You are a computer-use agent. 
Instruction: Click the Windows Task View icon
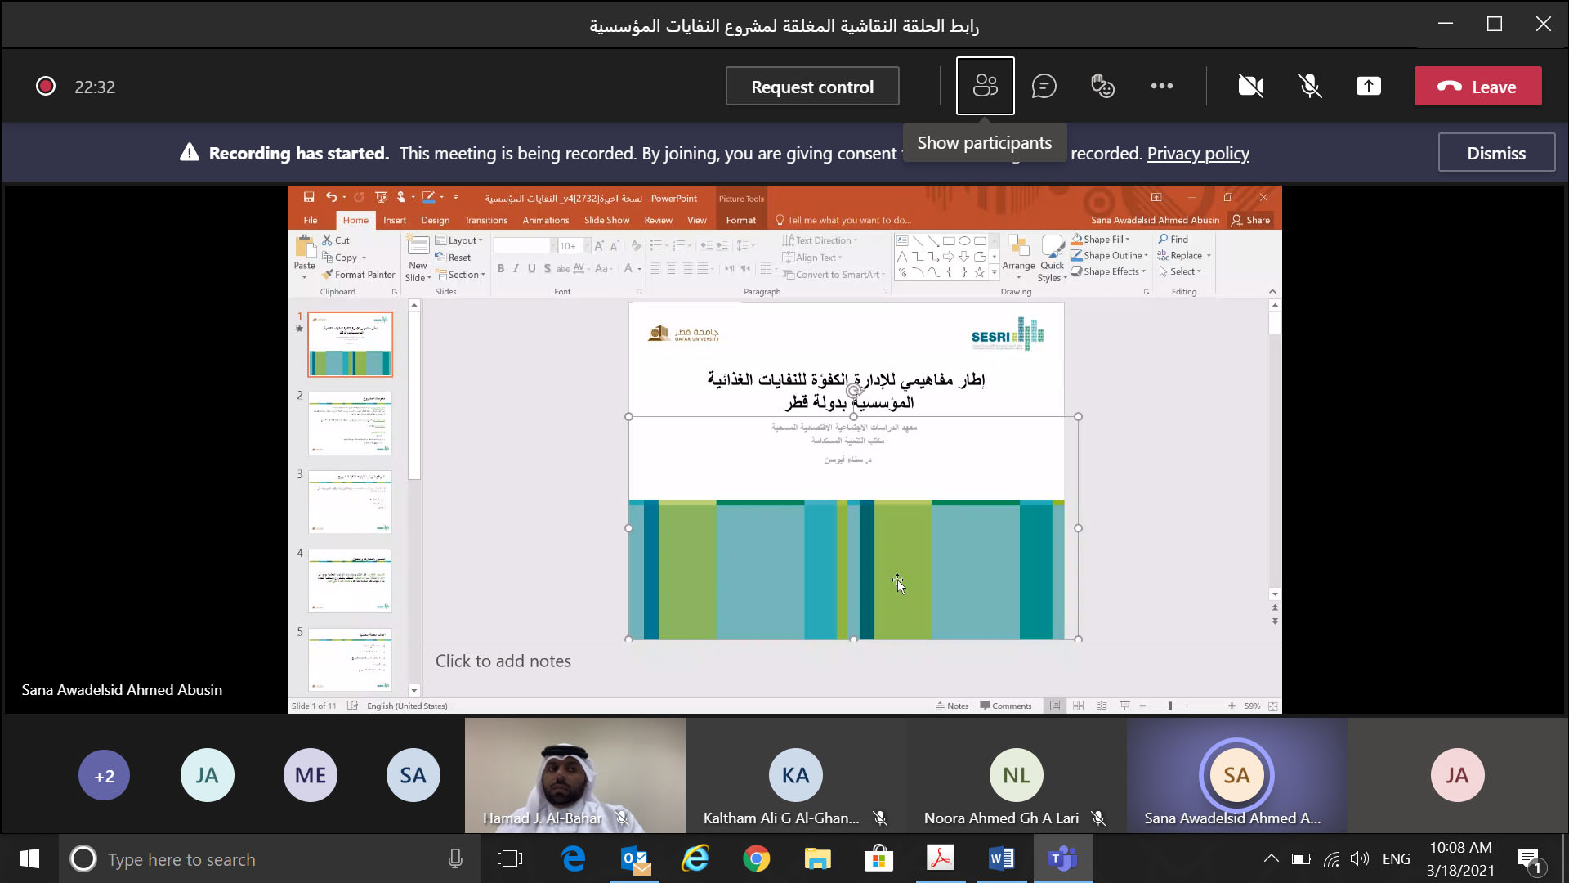click(x=509, y=859)
